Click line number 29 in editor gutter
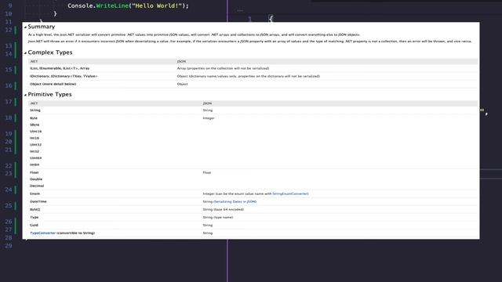 click(x=9, y=245)
